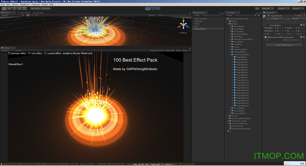Open the Project Create button

229,15
